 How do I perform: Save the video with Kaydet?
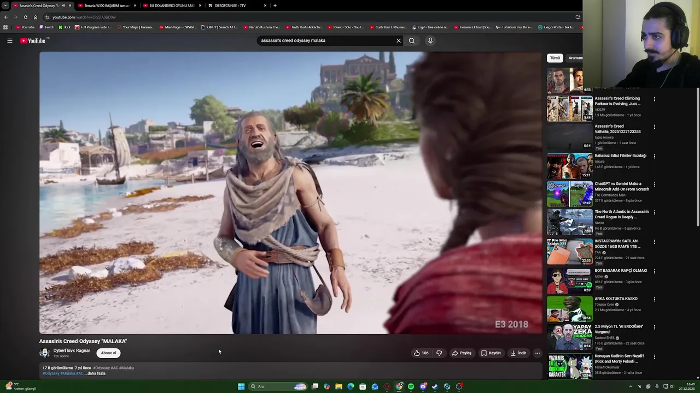click(491, 353)
